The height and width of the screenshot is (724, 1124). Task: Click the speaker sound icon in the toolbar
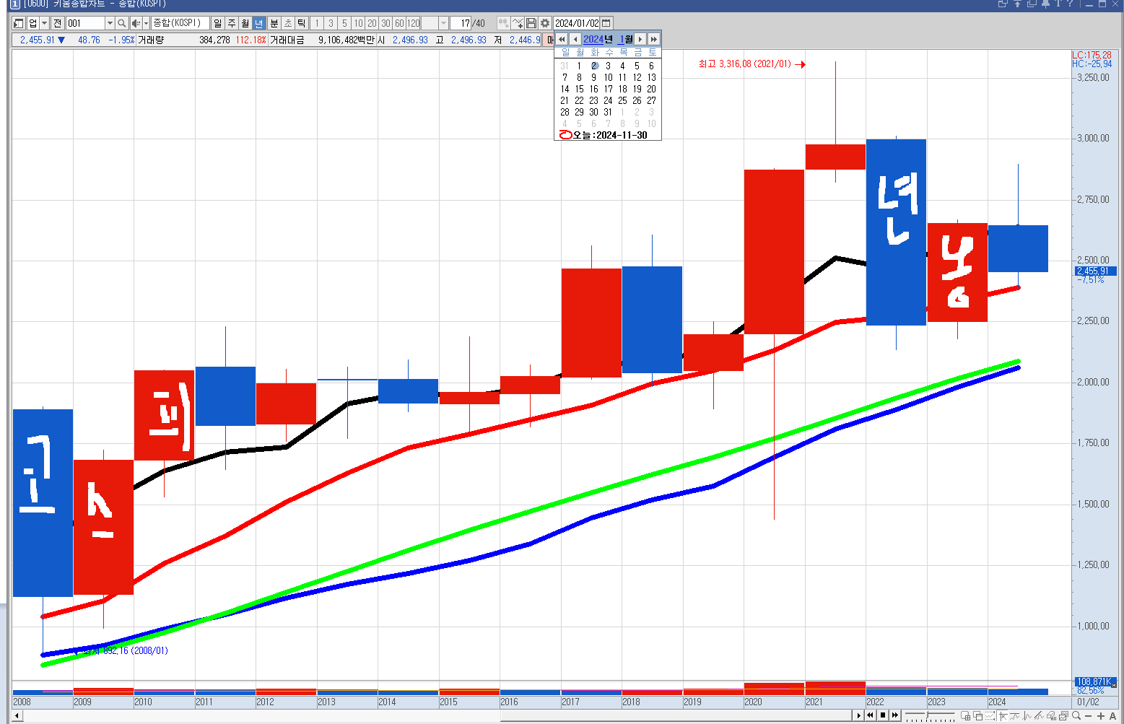coord(136,23)
